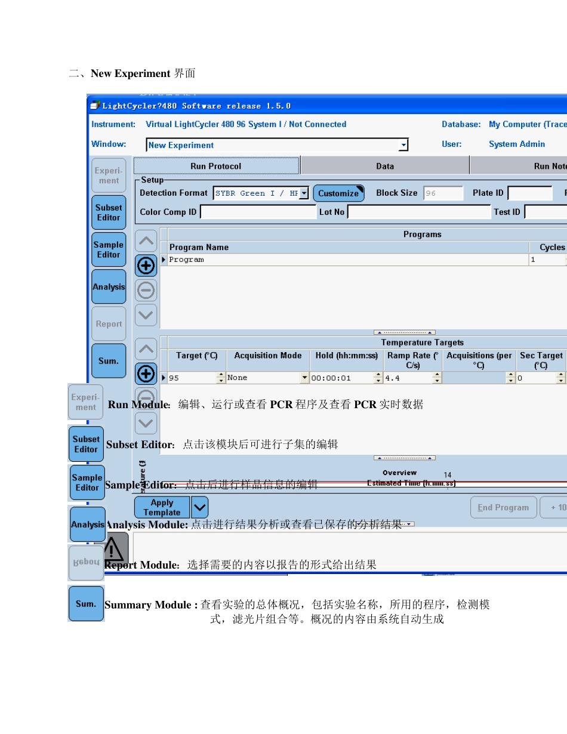
Task: Click the add program plus icon beside Program row
Action: (x=146, y=266)
